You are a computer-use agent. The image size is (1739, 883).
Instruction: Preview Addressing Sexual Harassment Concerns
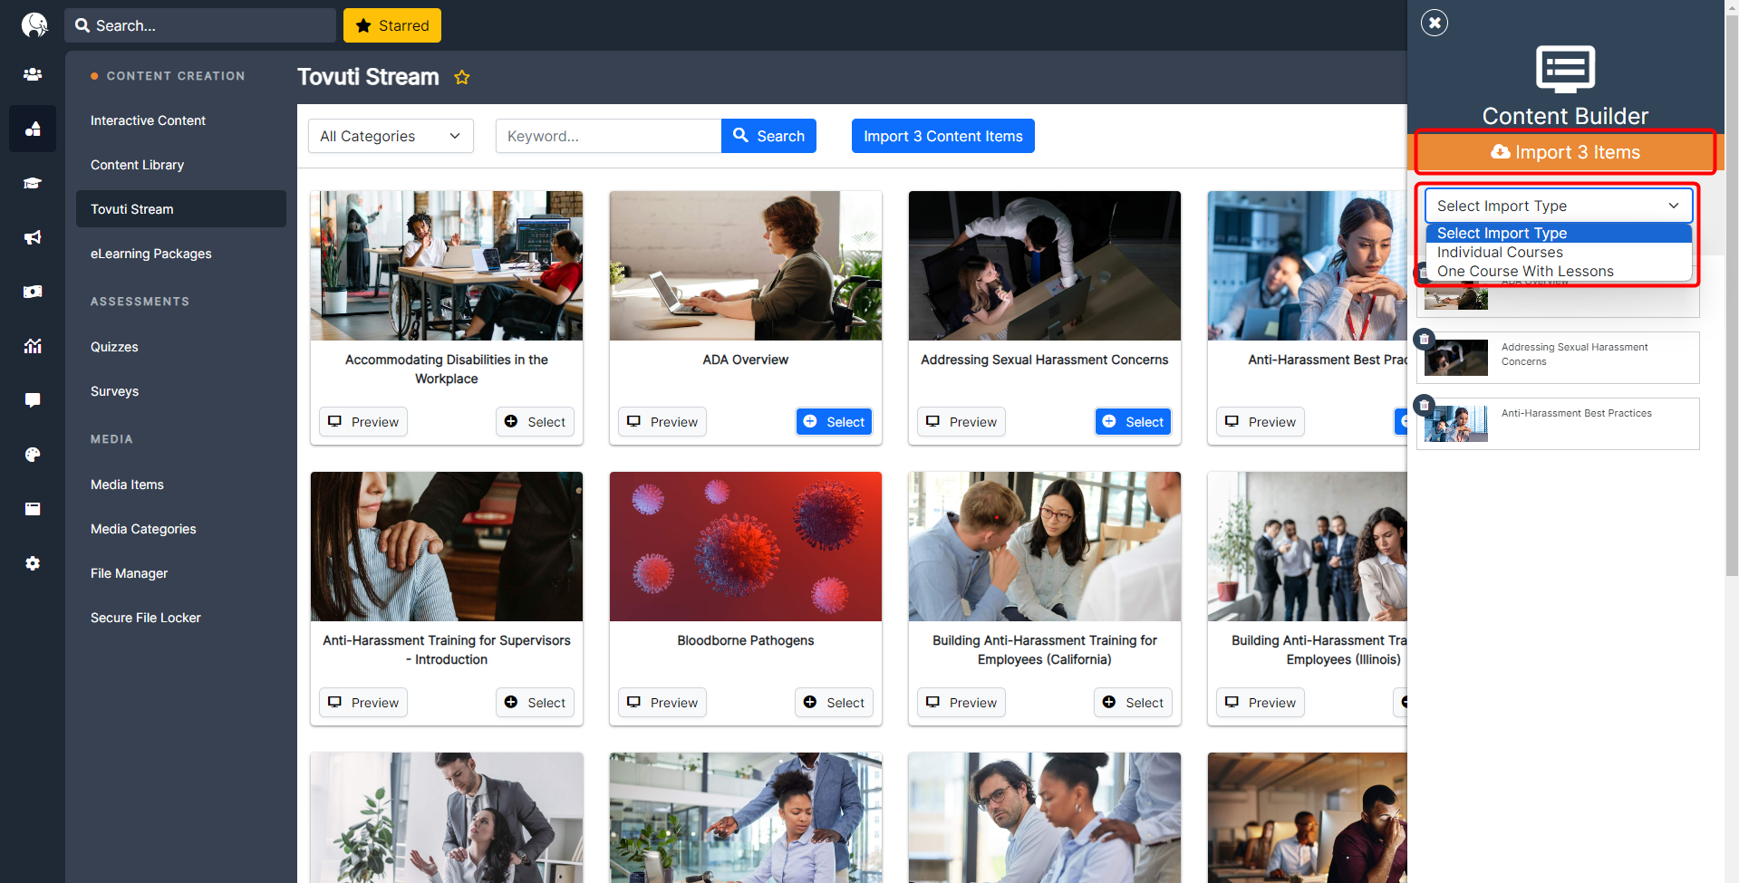[x=961, y=422]
